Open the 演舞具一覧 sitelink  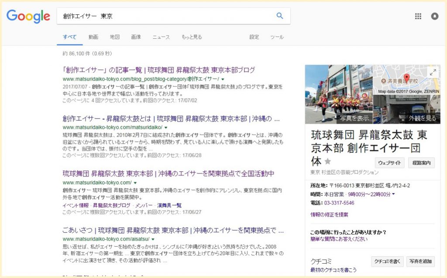[169, 205]
